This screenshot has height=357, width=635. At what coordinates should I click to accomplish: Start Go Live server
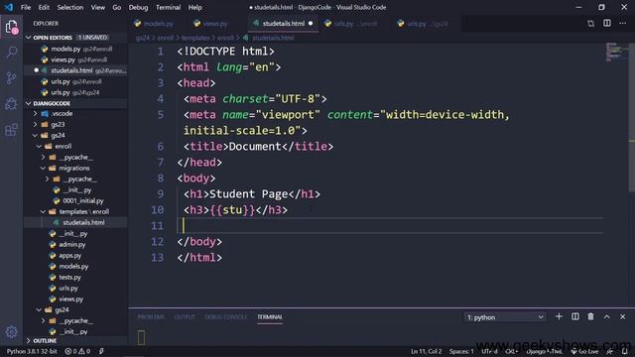pyautogui.click(x=584, y=351)
